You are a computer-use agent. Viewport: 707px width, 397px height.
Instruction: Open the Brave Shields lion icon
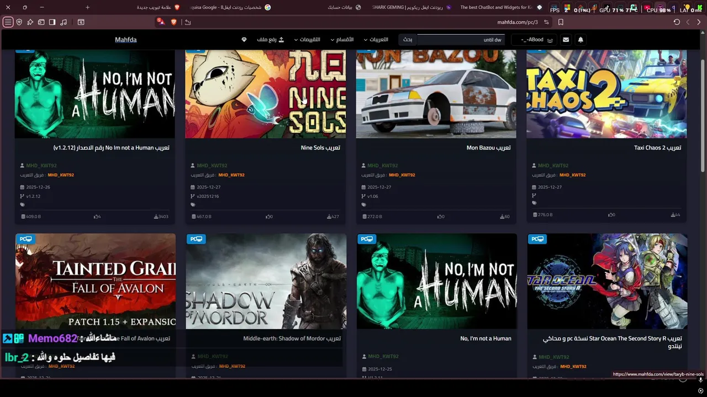pos(173,22)
